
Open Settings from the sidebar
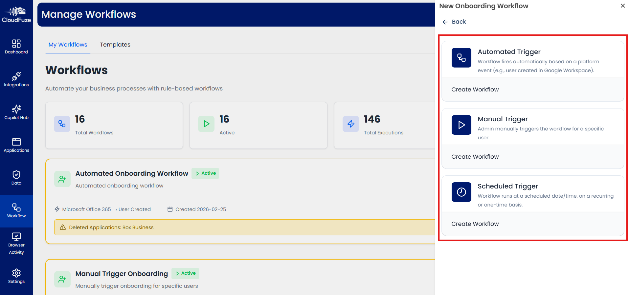tap(16, 275)
